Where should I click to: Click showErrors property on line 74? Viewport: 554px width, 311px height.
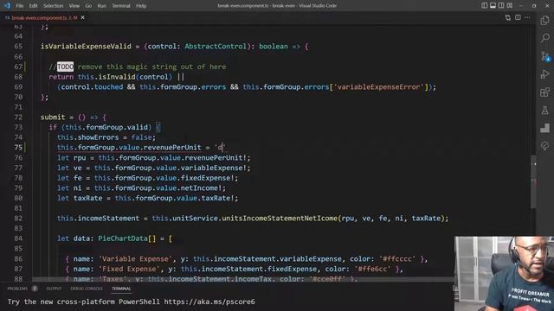(x=98, y=137)
